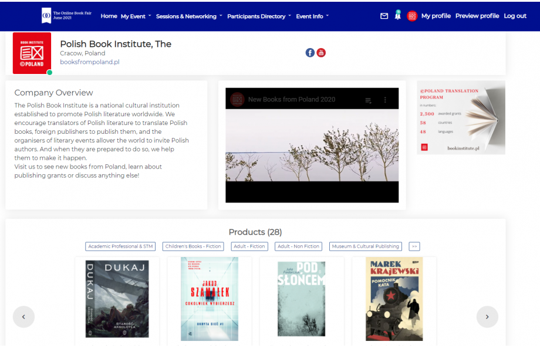Screen dimensions: 540x348
Task: Open the Participants Directory dropdown
Action: click(259, 16)
